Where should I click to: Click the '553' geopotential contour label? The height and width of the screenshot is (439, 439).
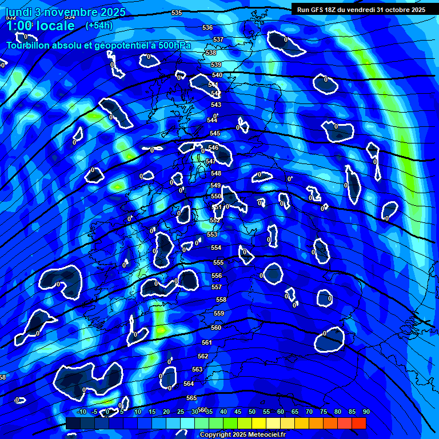coord(212,234)
